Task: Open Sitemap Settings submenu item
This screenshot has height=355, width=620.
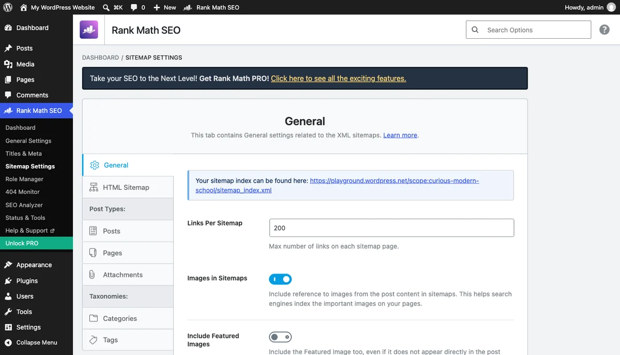Action: coord(36,166)
